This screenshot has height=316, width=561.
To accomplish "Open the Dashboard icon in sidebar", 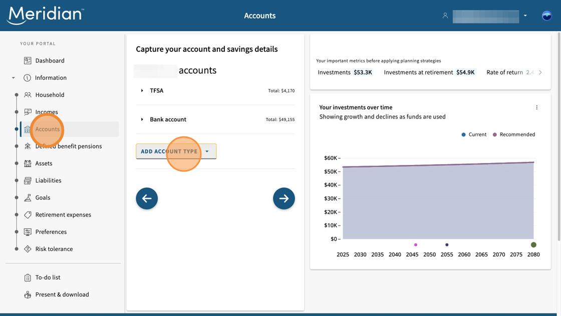I will (28, 60).
